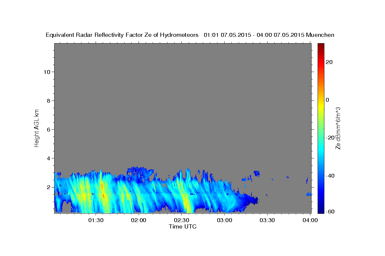Click the height tick label '10'
The height and width of the screenshot is (256, 385).
coord(47,72)
